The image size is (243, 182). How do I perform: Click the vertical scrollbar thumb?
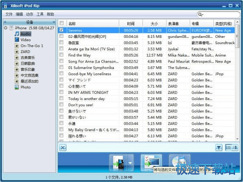click(x=237, y=36)
